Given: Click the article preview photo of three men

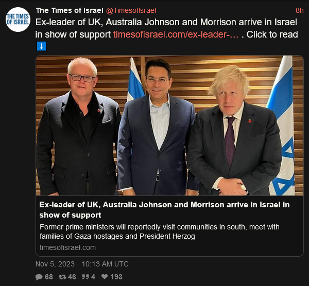Looking at the screenshot, I should 169,126.
